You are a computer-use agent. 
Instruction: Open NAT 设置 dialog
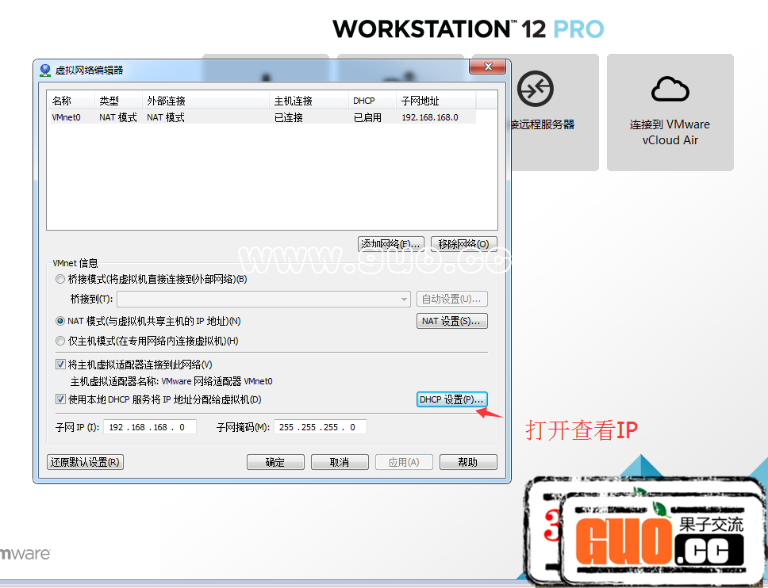pyautogui.click(x=451, y=321)
